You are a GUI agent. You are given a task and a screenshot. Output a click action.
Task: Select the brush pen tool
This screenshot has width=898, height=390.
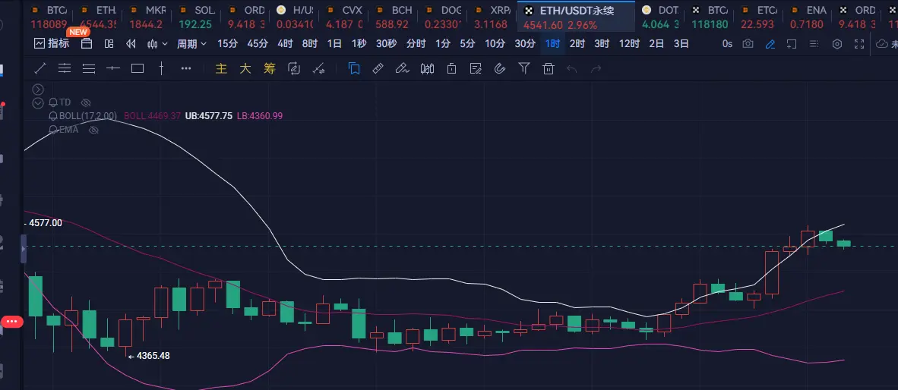click(402, 68)
